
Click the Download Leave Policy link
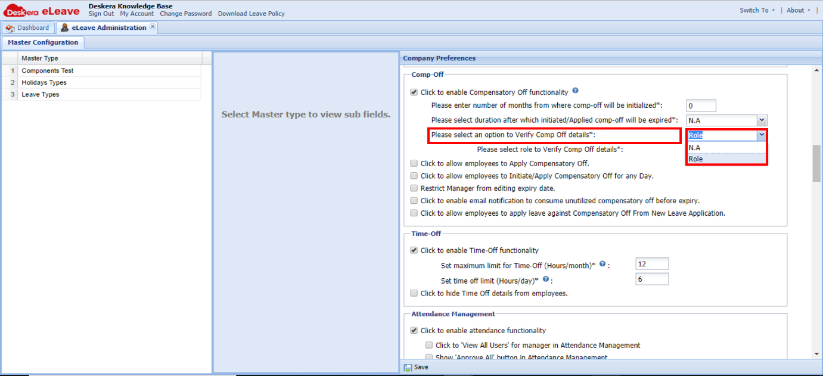pos(251,13)
